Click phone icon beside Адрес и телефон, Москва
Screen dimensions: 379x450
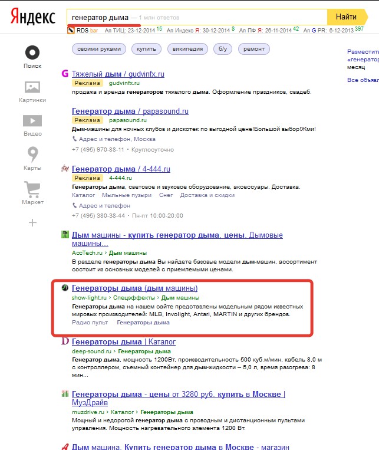pyautogui.click(x=75, y=139)
